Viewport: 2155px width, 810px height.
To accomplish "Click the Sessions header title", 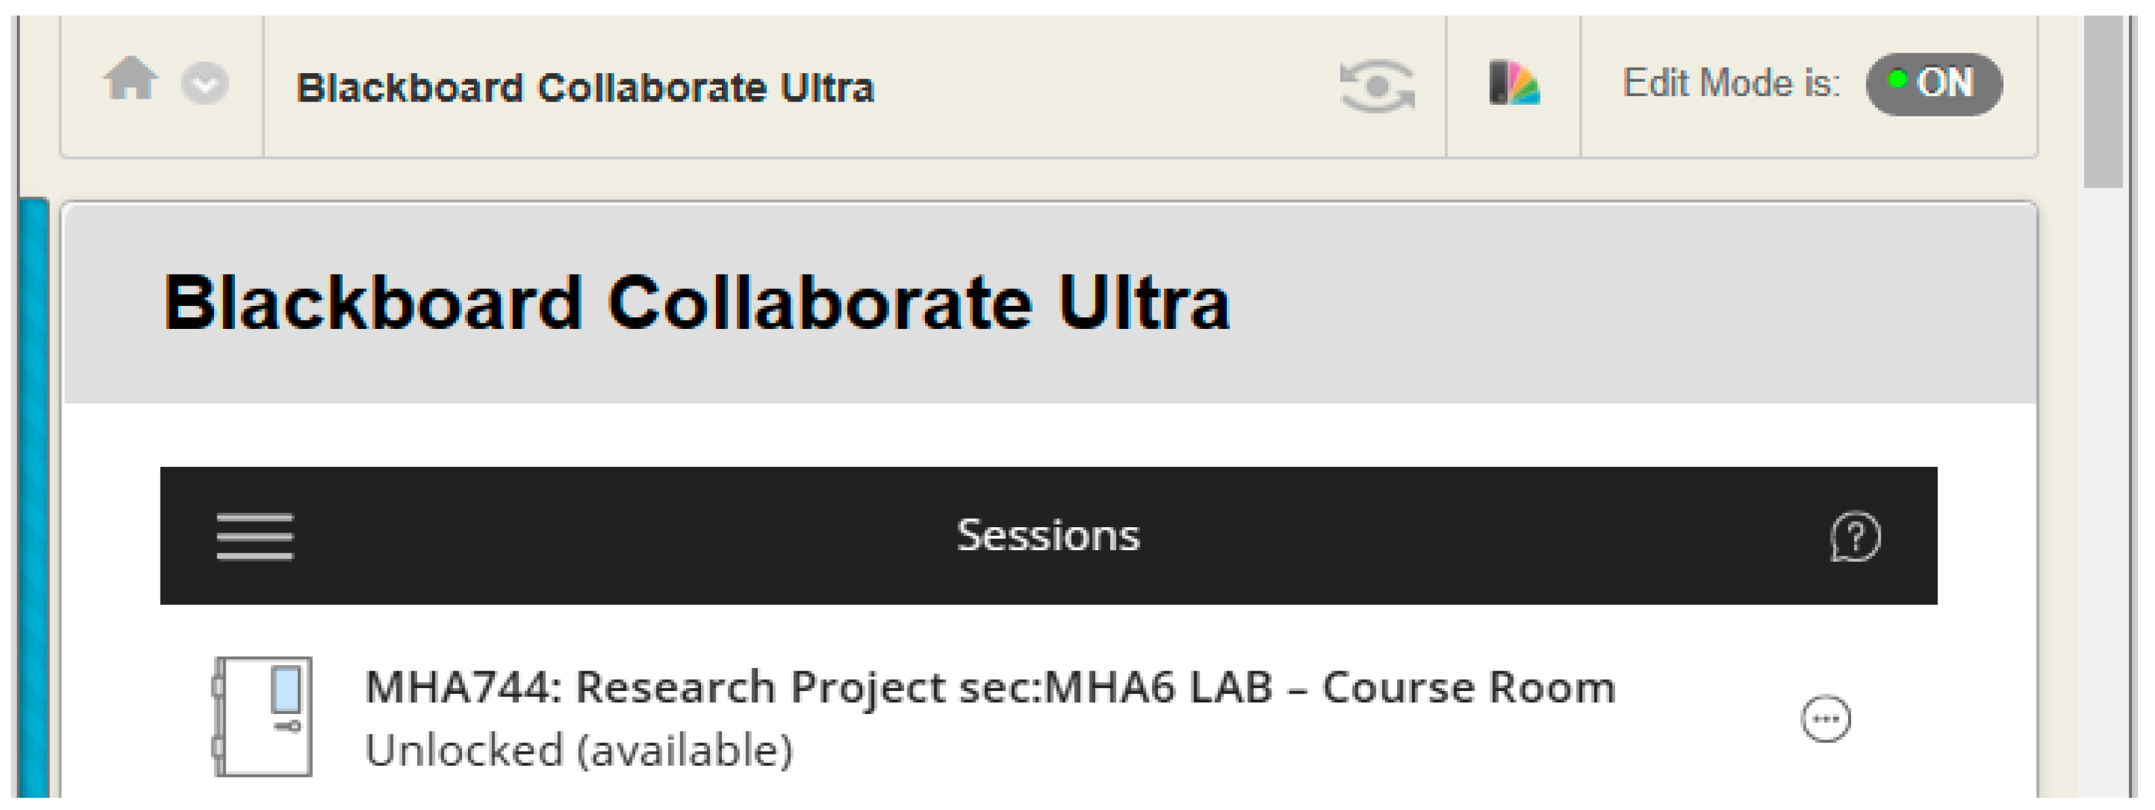I will pyautogui.click(x=1048, y=536).
